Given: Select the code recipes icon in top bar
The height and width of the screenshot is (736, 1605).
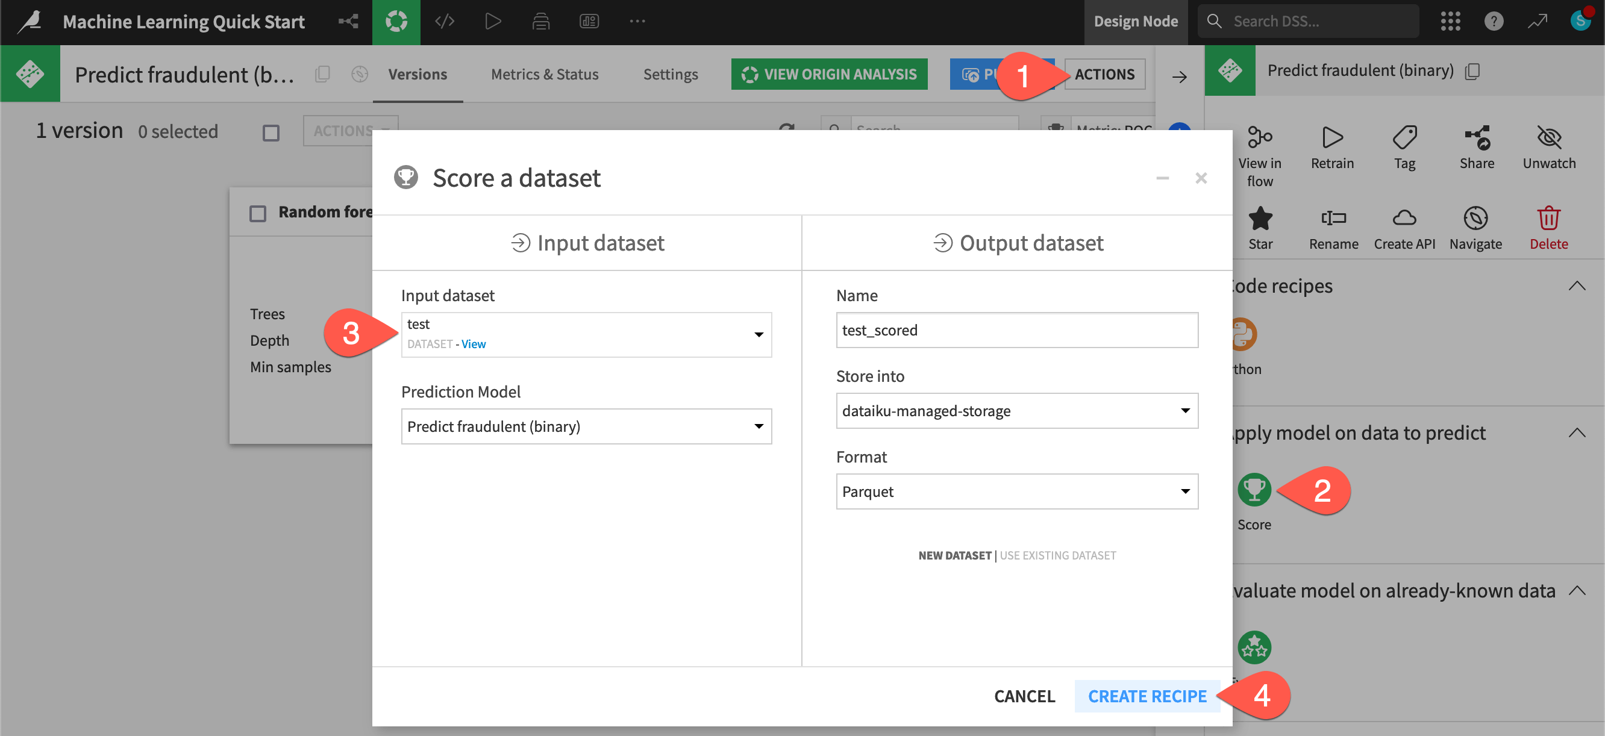Looking at the screenshot, I should pyautogui.click(x=443, y=20).
